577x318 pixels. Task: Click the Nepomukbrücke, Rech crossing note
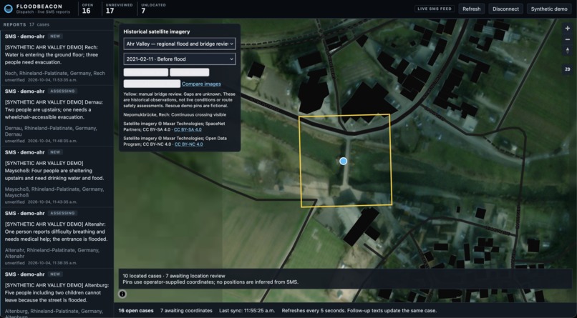[x=175, y=114]
